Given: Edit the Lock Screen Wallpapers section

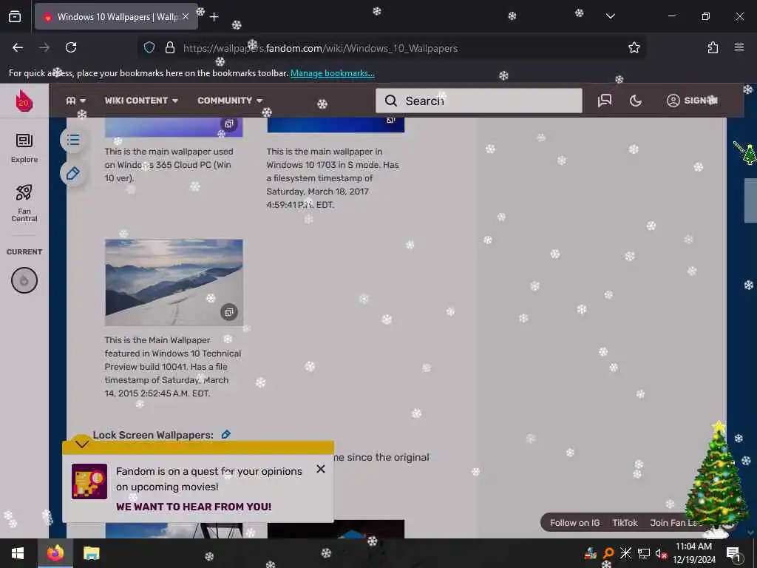Looking at the screenshot, I should coord(225,434).
